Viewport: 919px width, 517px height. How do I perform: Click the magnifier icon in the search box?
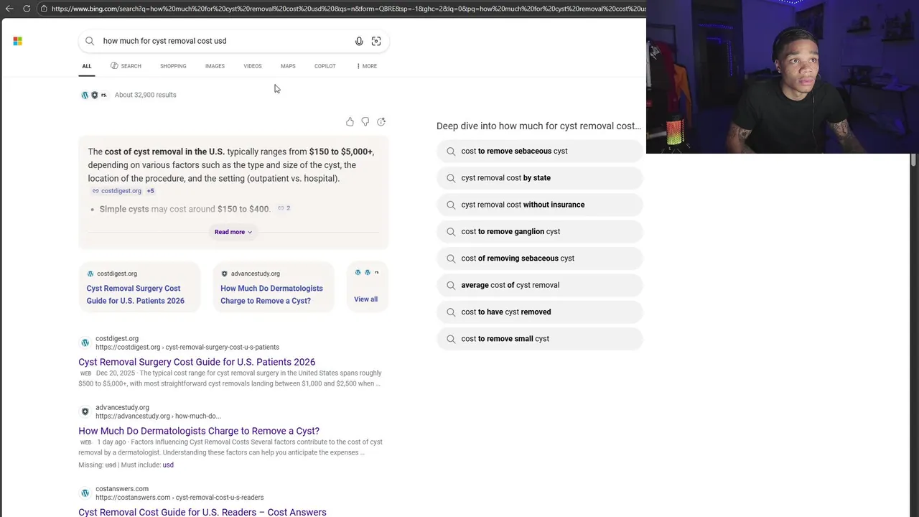pos(90,41)
